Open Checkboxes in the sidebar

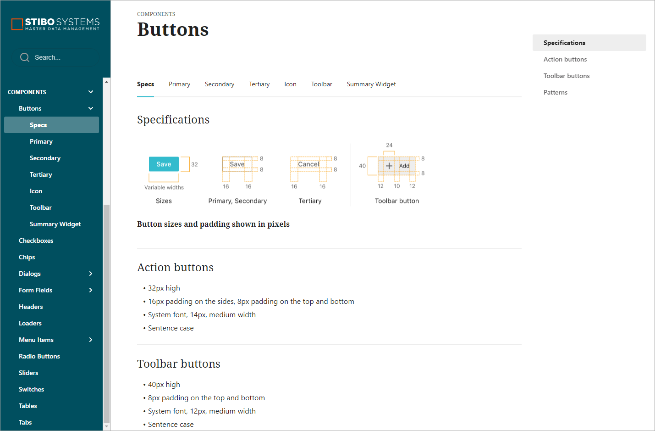pos(36,241)
